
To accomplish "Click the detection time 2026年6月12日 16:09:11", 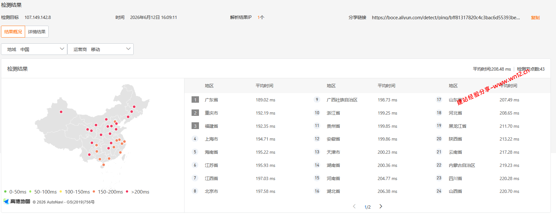I will [154, 17].
